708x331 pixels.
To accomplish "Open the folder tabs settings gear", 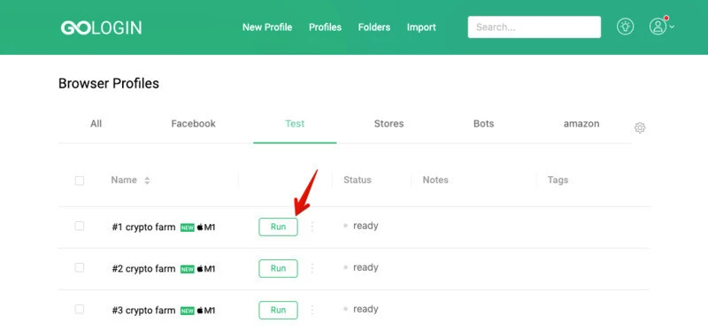I will pyautogui.click(x=640, y=127).
